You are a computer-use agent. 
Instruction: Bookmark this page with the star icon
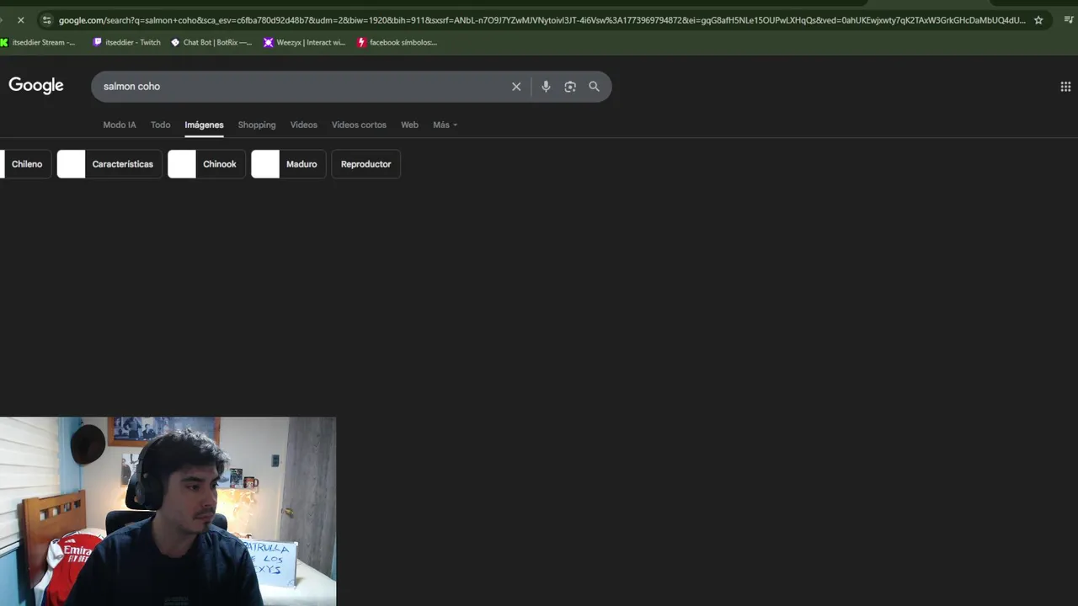pos(1038,20)
